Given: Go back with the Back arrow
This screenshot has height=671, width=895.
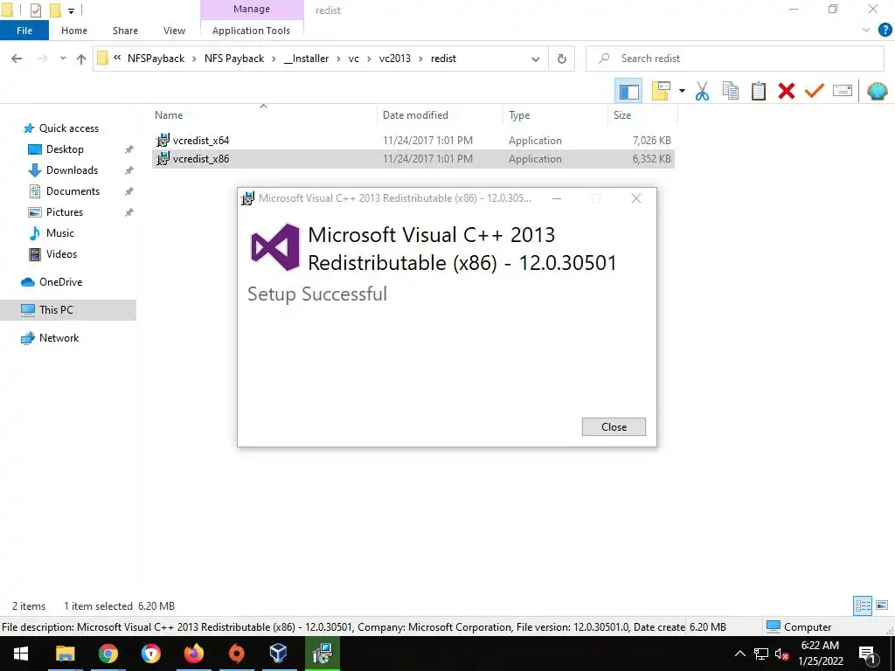Looking at the screenshot, I should tap(17, 59).
